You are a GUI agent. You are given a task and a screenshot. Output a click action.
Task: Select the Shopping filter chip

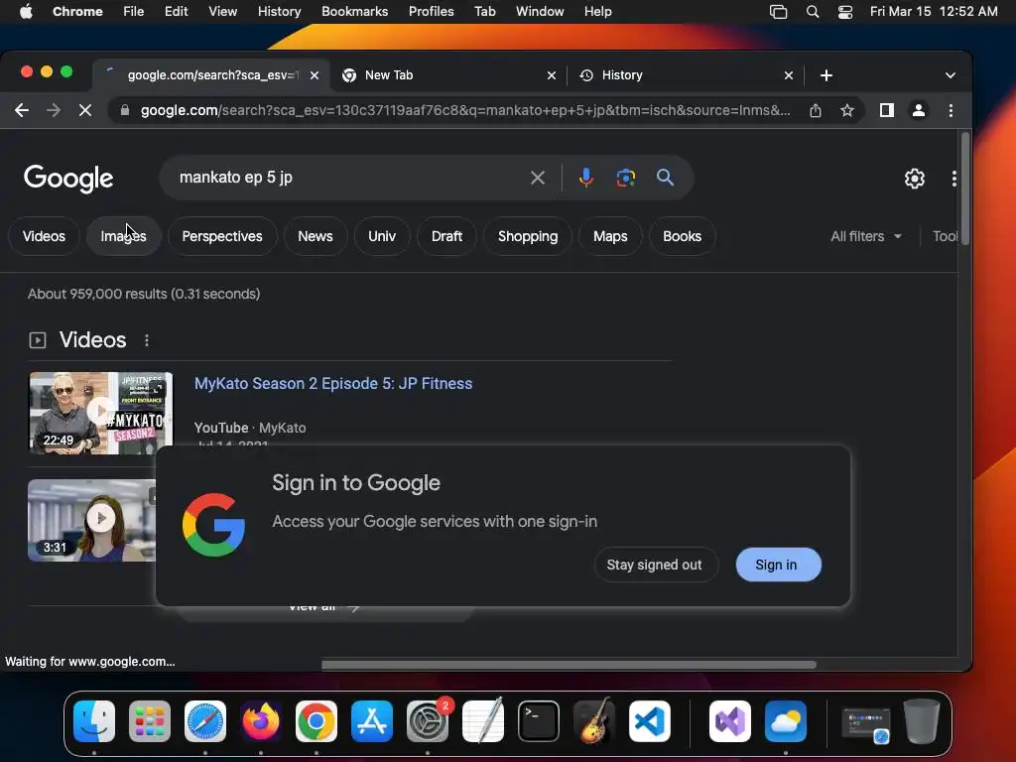coord(528,236)
